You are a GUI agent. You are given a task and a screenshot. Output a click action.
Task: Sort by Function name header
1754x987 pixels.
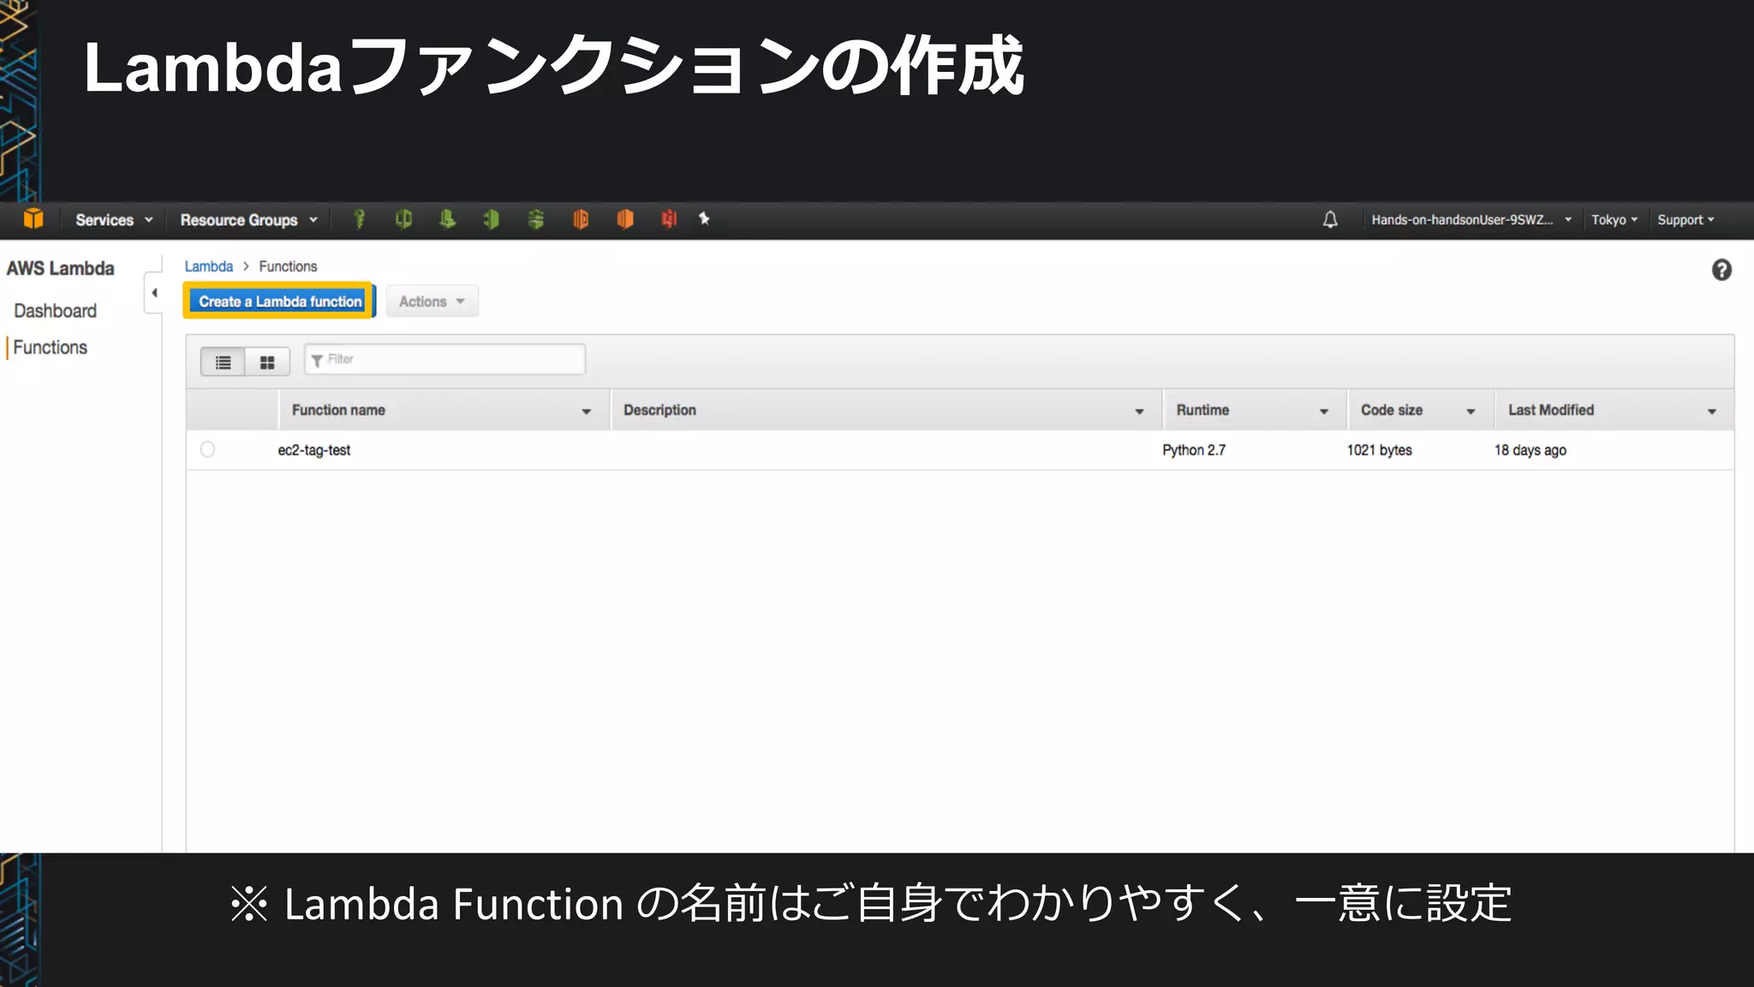point(338,410)
